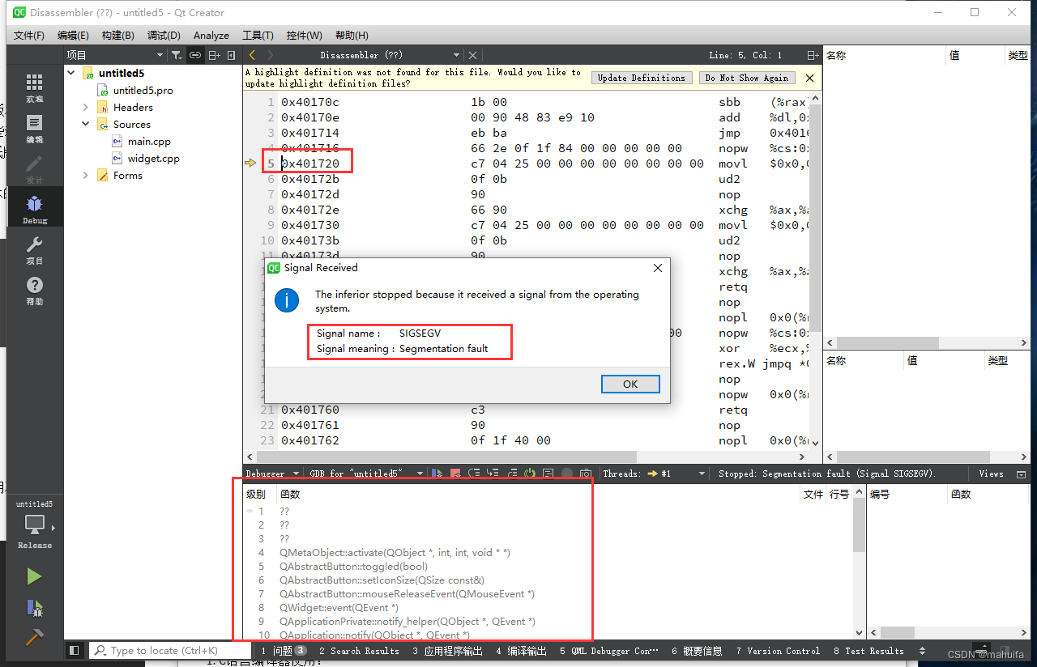The width and height of the screenshot is (1037, 667).
Task: Select main.cpp in the project tree
Action: (x=150, y=141)
